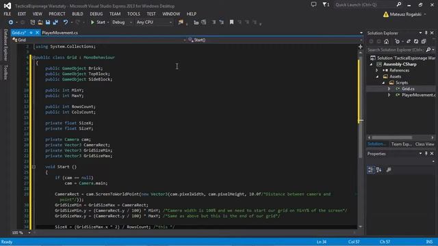
Task: Save the current file with Save icon
Action: (x=48, y=23)
